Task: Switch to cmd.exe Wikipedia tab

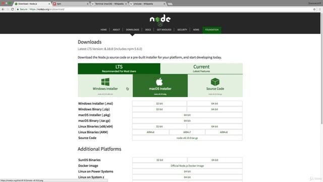Action: pos(147,4)
